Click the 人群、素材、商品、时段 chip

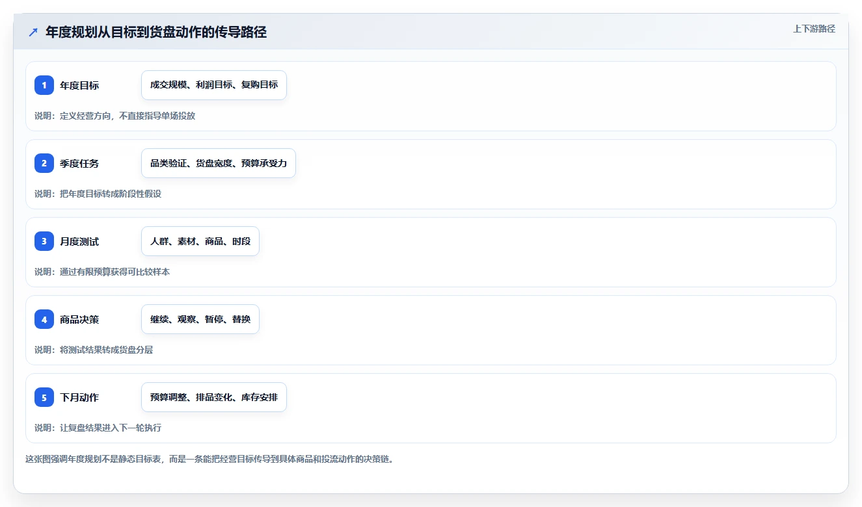(200, 241)
